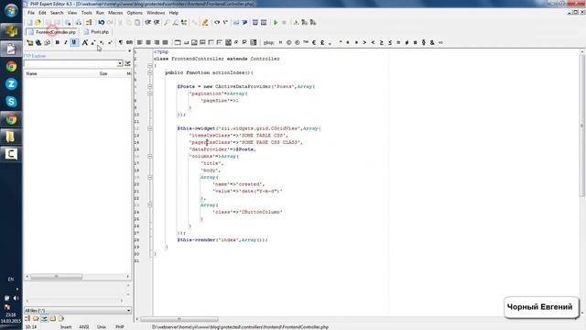Click the Italic formatting icon

(x=65, y=43)
